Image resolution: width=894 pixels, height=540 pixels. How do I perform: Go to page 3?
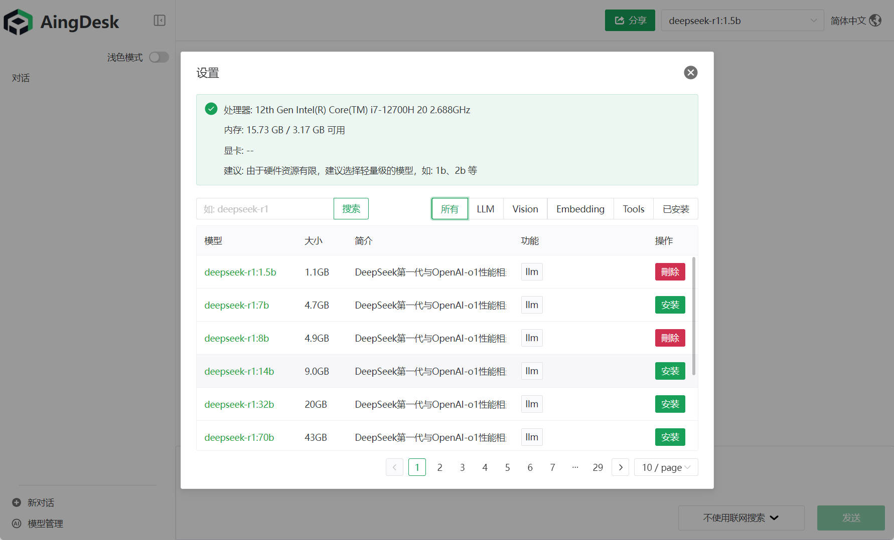point(462,467)
